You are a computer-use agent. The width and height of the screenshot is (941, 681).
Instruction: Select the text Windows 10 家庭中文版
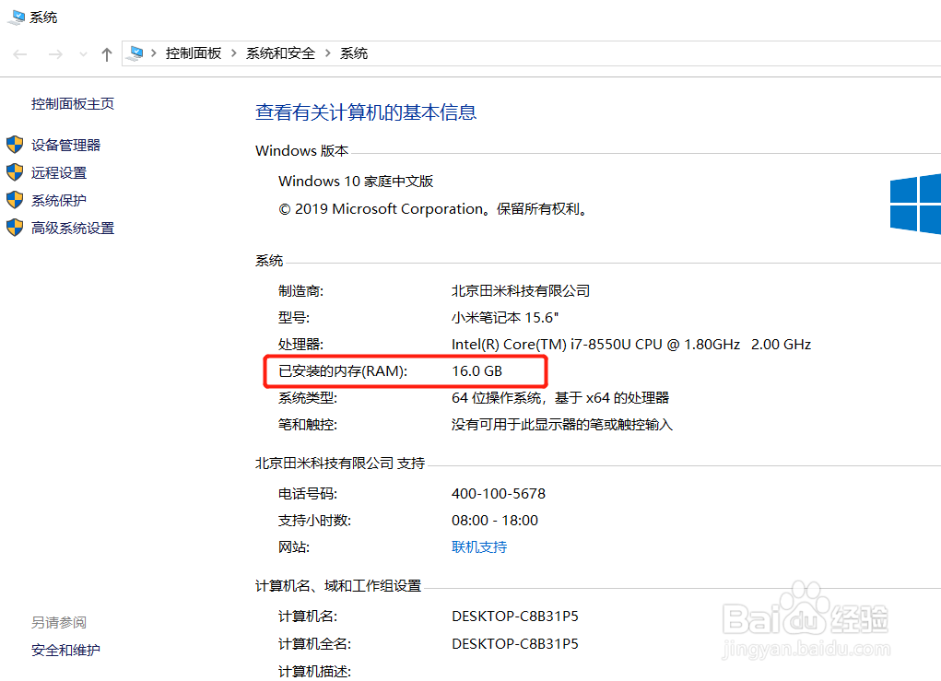[x=356, y=182]
